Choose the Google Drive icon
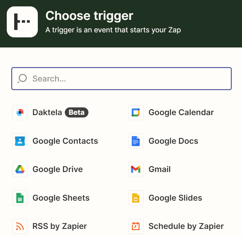 pos(20,169)
